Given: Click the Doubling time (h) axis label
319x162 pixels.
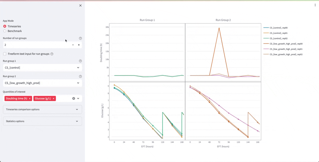Looking at the screenshot, I should pos(101,53).
